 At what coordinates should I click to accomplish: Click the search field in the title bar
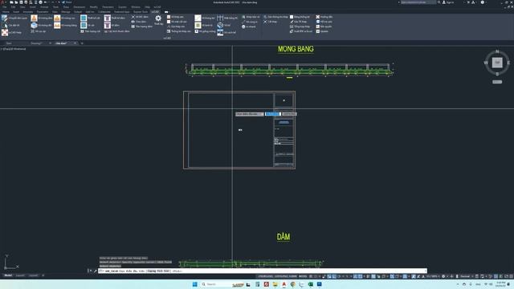[x=418, y=2]
